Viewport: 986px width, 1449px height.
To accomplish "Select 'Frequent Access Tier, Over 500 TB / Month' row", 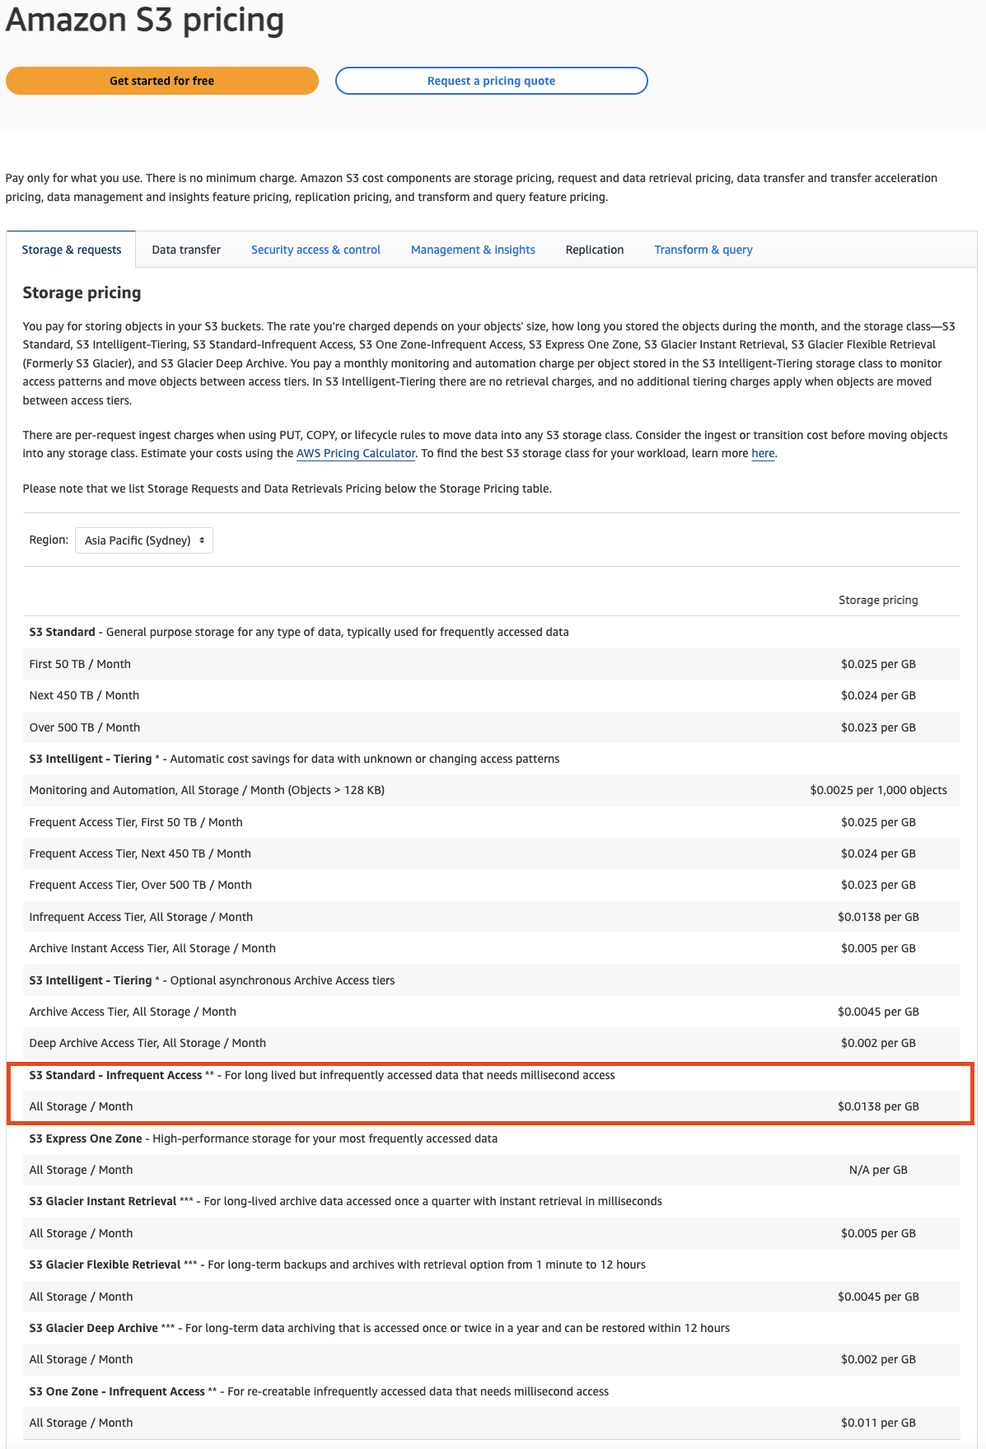I will coord(492,885).
